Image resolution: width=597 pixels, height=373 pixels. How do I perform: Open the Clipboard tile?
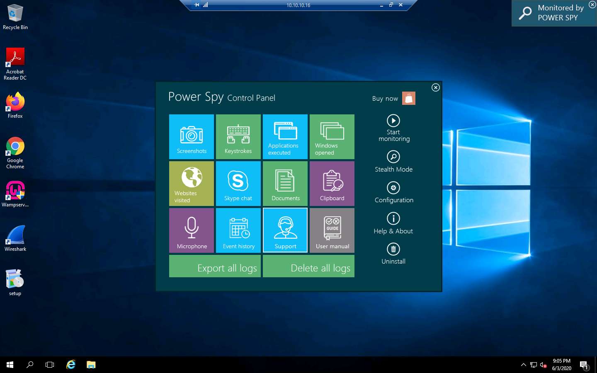[x=332, y=184]
